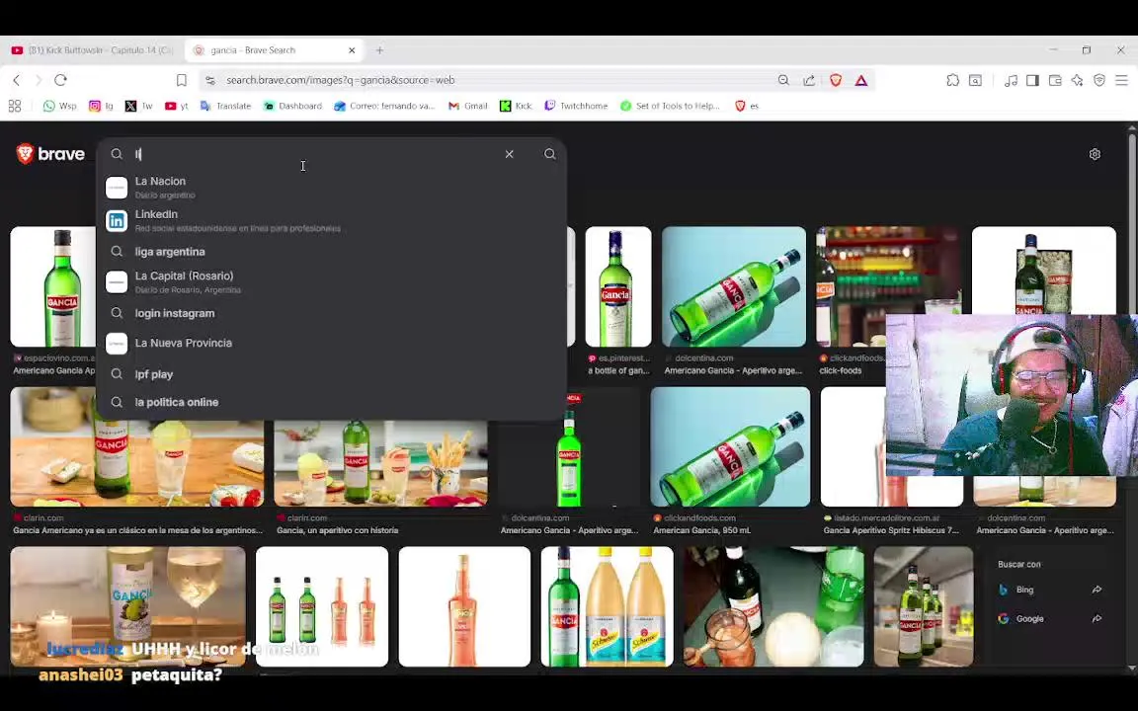1138x711 pixels.
Task: Open Brave Shields lion icon
Action: [836, 80]
